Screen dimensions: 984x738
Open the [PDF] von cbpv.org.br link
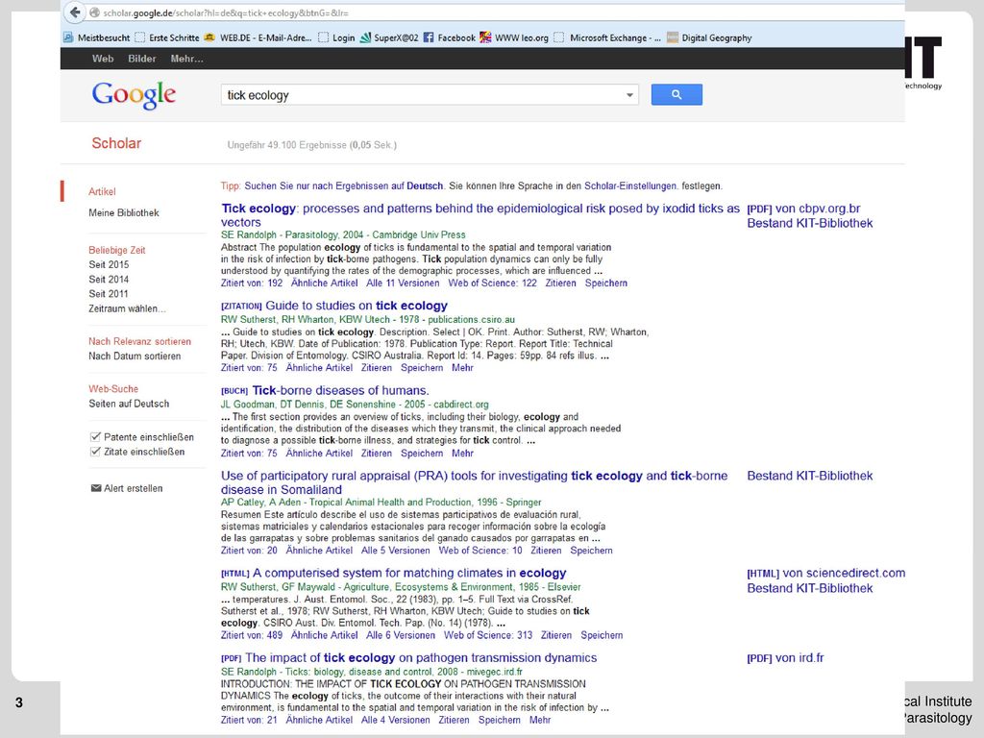[803, 209]
